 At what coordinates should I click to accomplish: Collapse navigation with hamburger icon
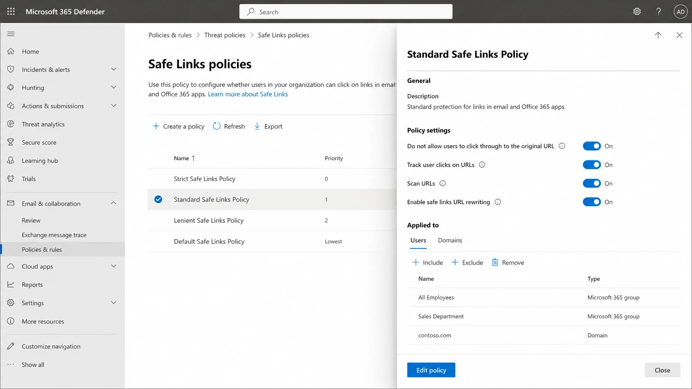coord(11,34)
